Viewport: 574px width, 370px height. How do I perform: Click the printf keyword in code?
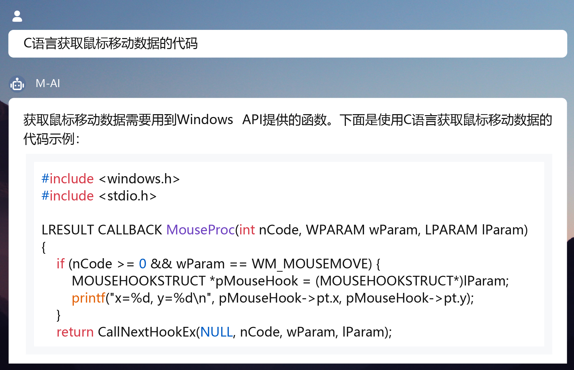(x=88, y=298)
